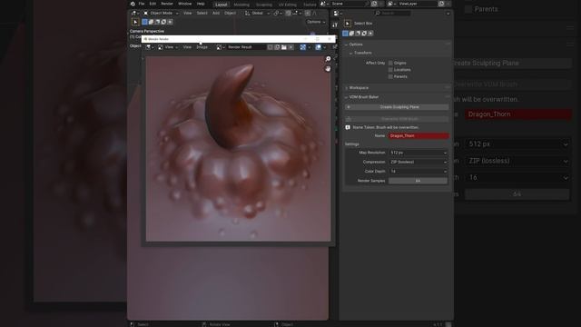Open the Object Mode dropdown

click(x=161, y=13)
